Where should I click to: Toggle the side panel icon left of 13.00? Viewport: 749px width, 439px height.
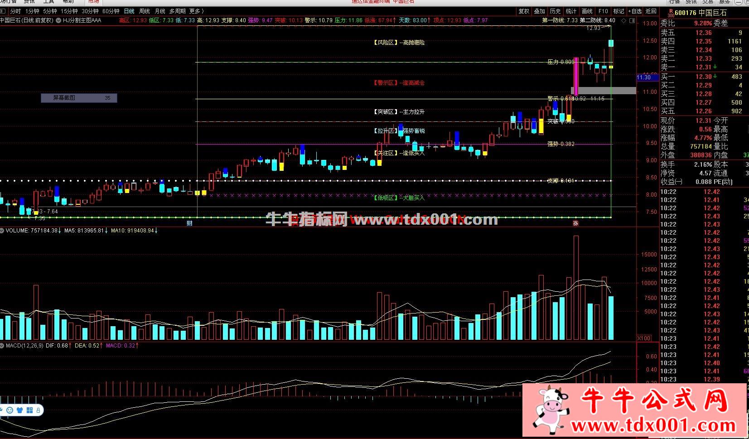[631, 20]
